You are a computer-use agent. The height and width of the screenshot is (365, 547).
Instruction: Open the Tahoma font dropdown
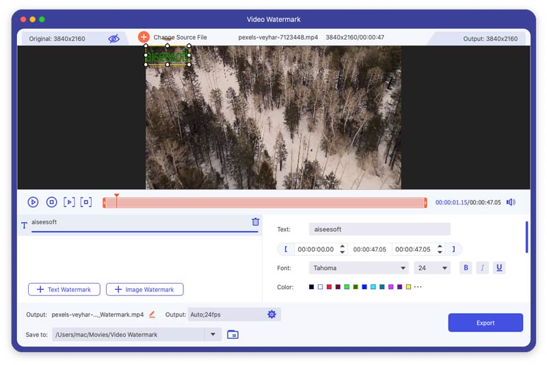pos(358,268)
